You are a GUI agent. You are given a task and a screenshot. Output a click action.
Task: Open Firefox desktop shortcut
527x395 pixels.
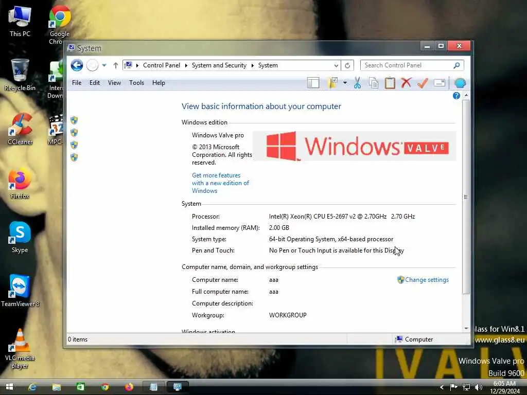20,184
